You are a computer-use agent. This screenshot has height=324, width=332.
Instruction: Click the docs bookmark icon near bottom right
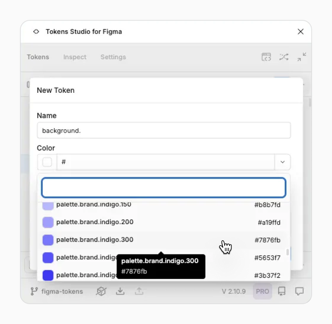coord(282,291)
